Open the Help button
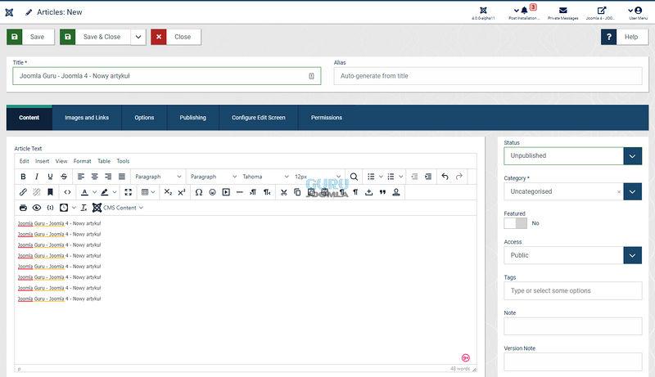Screen dimensions: 655x377 pos(625,37)
